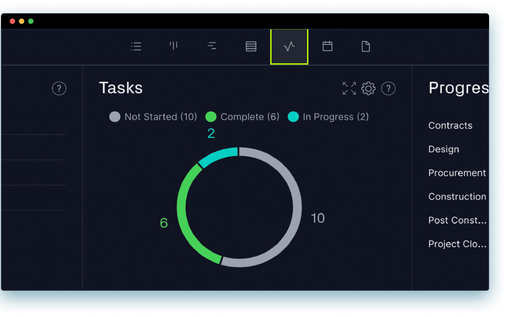
Task: Toggle the In Progress legend item
Action: pyautogui.click(x=328, y=117)
